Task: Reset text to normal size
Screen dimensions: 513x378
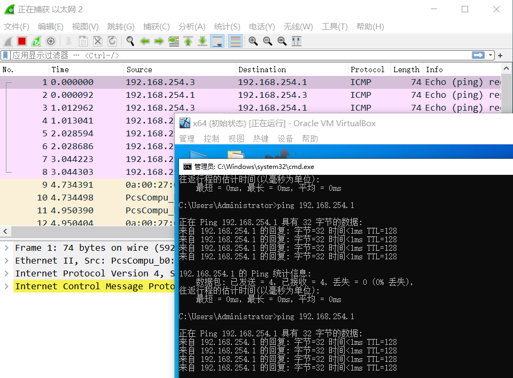Action: (282, 41)
